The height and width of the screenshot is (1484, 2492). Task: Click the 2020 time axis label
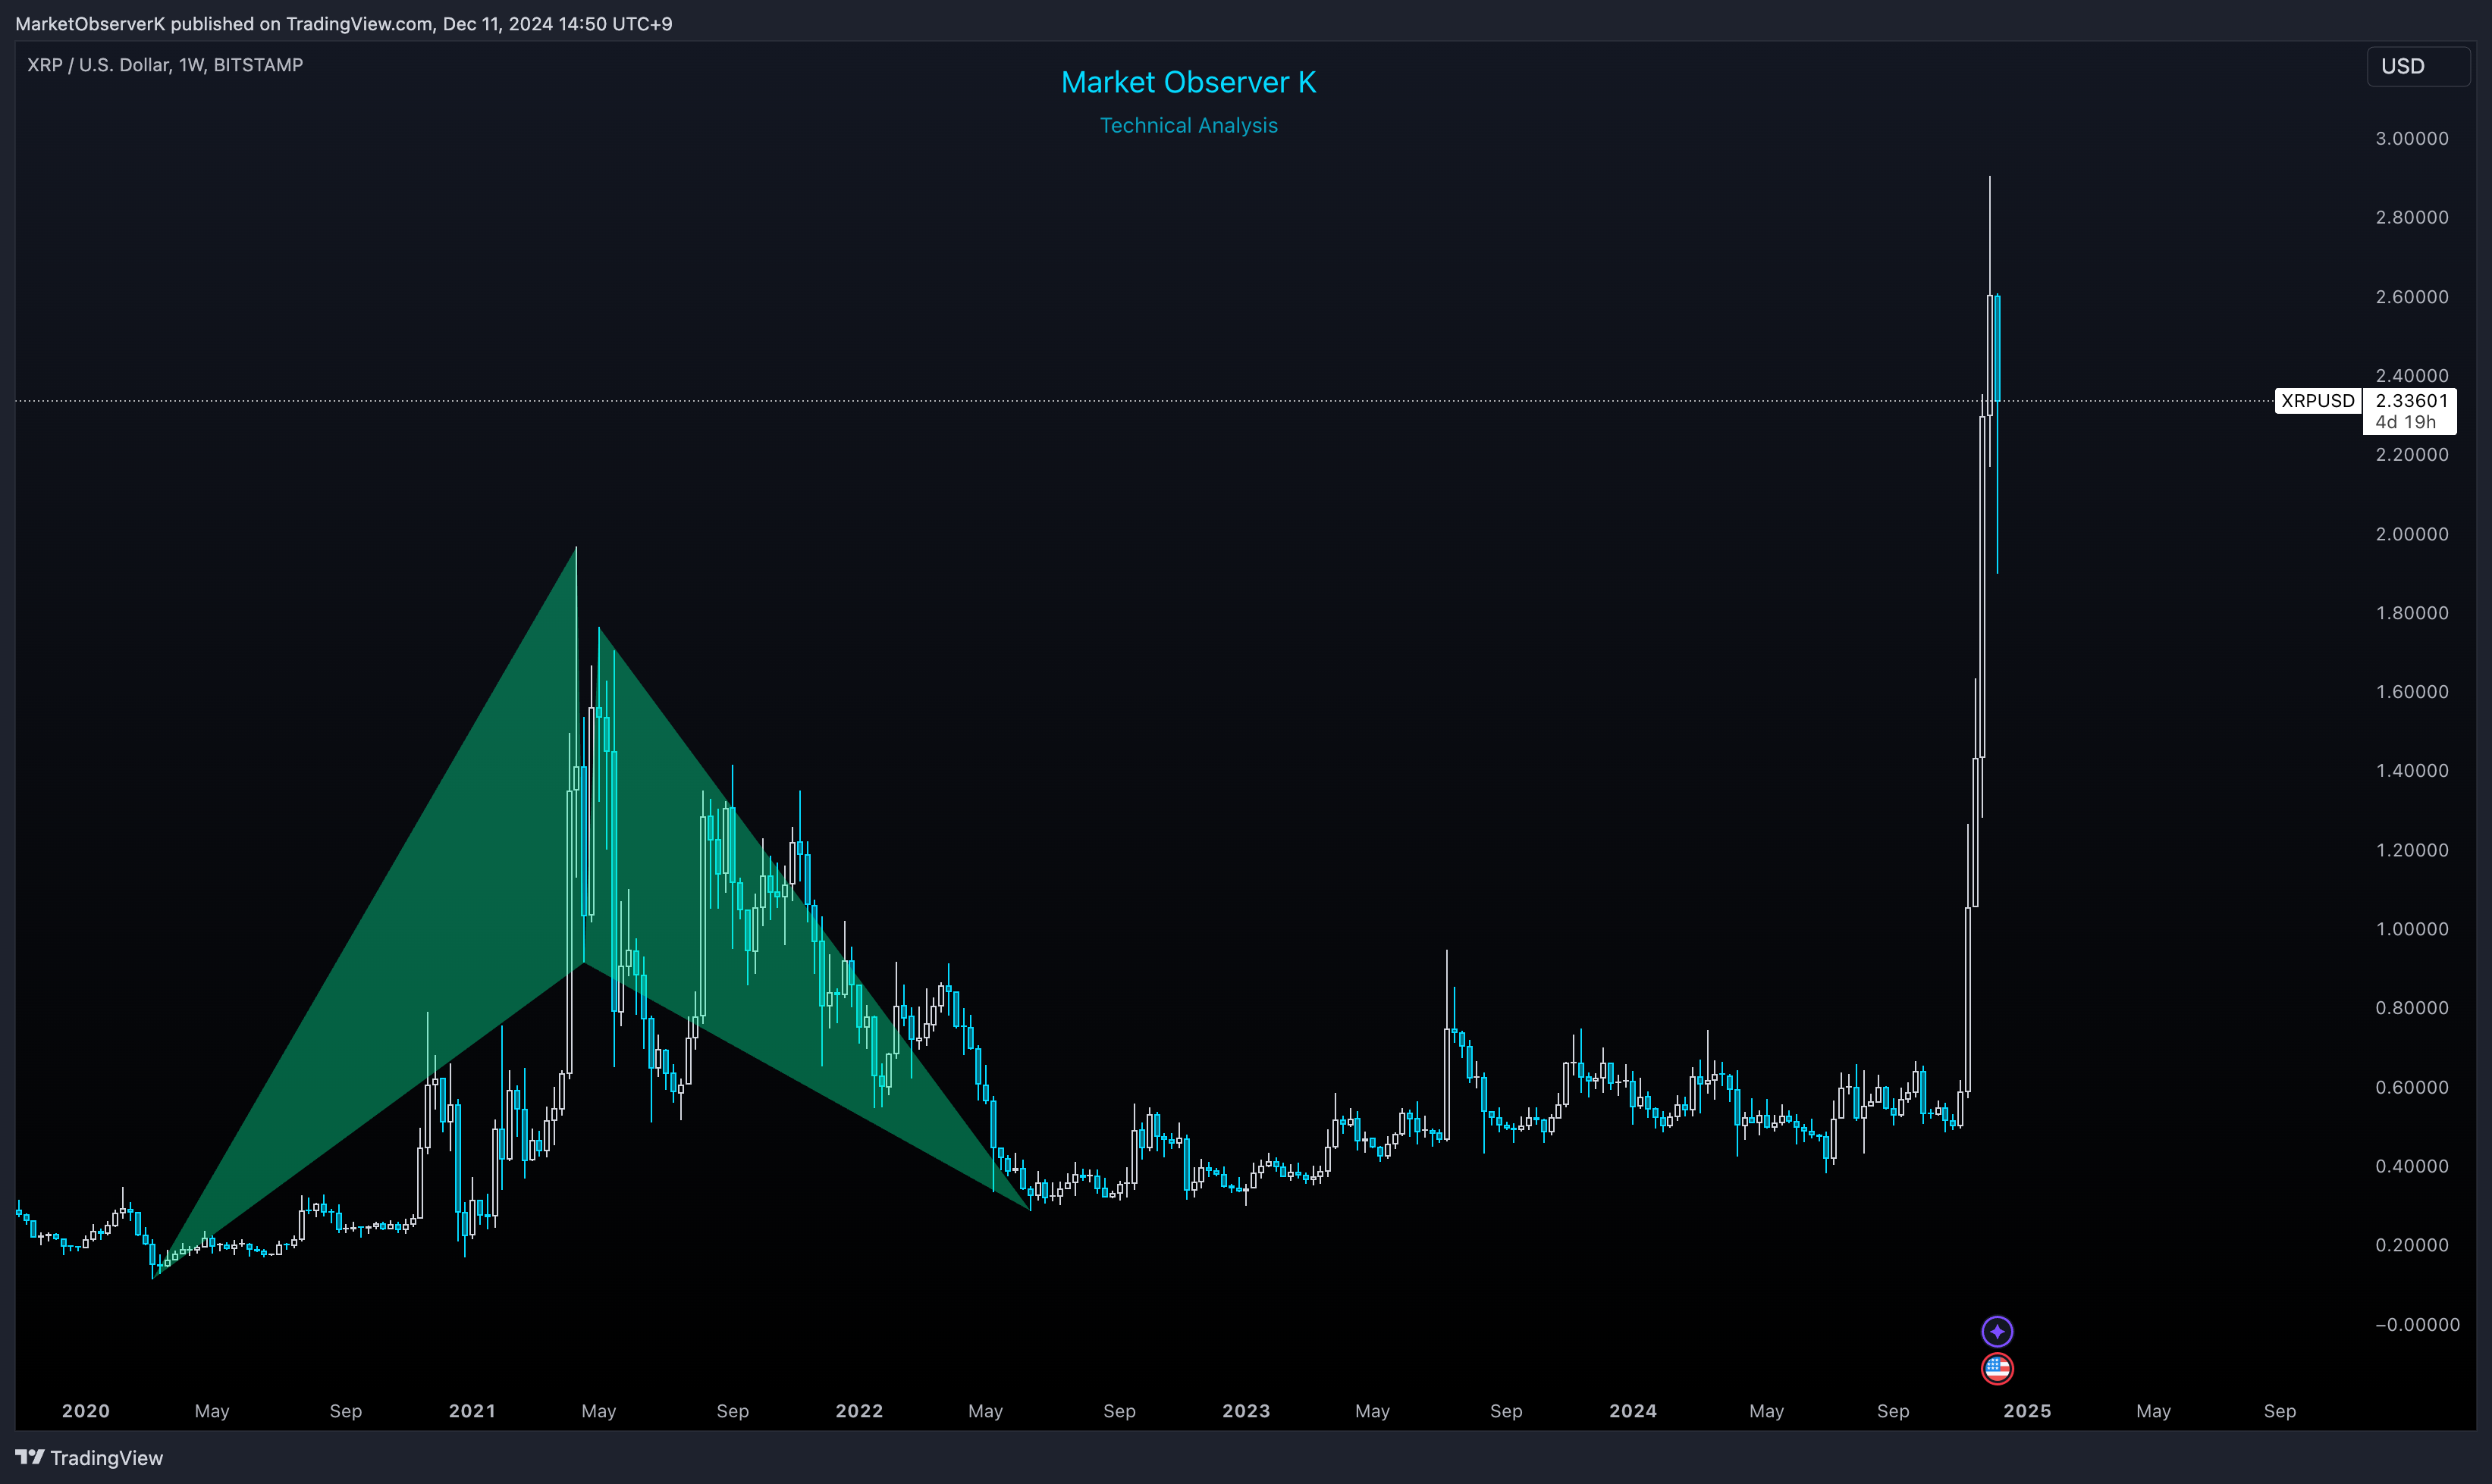click(x=86, y=1410)
